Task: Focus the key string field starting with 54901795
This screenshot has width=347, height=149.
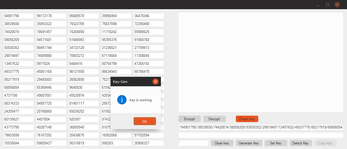Action: pos(261,127)
